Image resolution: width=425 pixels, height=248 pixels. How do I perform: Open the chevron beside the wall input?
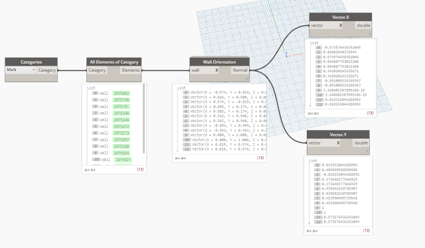point(216,70)
